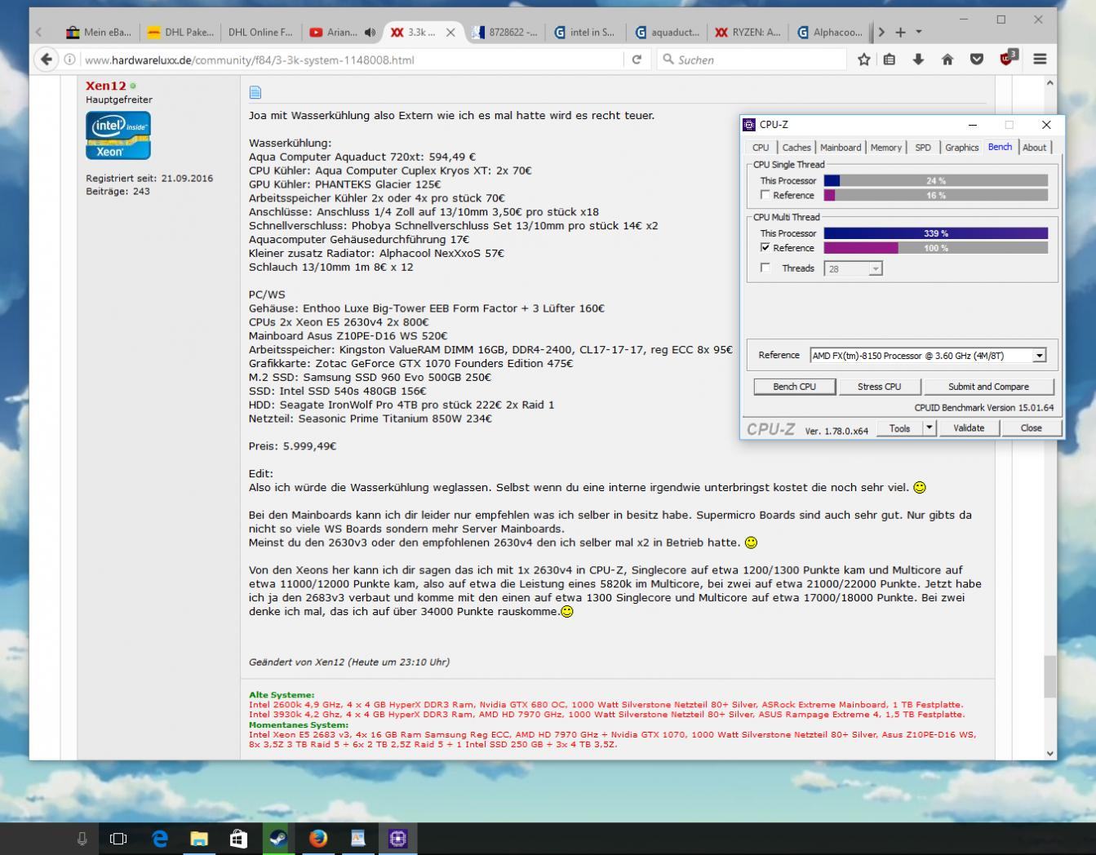
Task: Open the Firefox hamburger menu
Action: tap(1040, 59)
